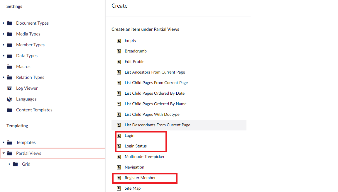The width and height of the screenshot is (338, 192).
Task: Click the Breadcrumb snippet icon
Action: click(119, 51)
